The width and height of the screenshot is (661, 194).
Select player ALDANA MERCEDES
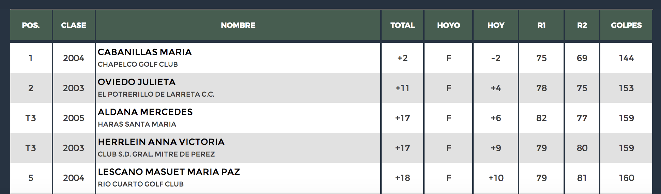[x=145, y=112]
